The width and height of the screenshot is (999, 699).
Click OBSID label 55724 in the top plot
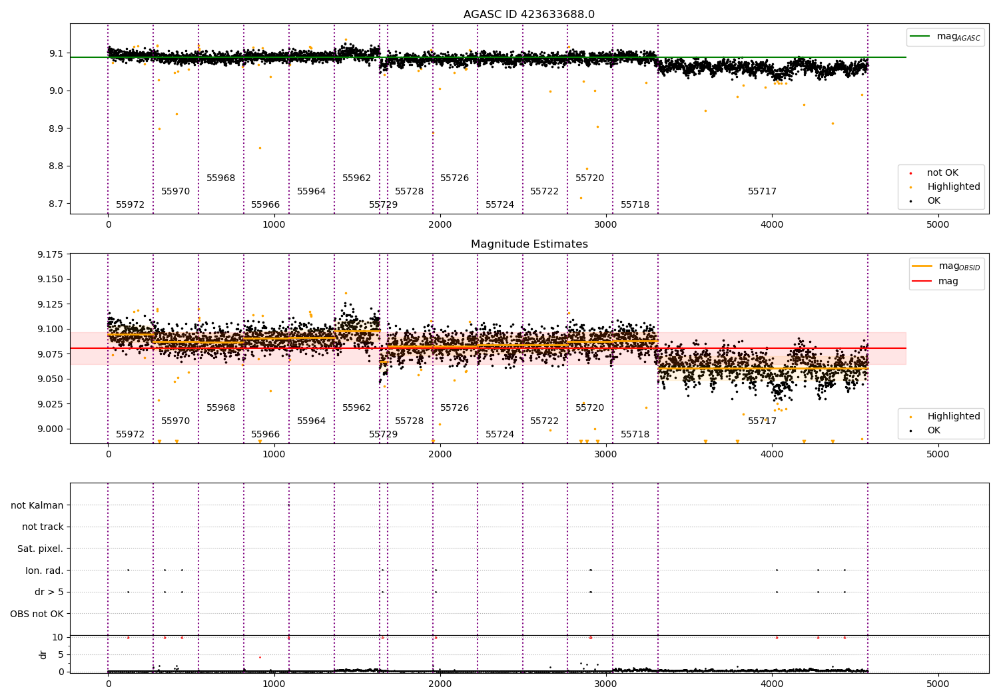click(500, 205)
